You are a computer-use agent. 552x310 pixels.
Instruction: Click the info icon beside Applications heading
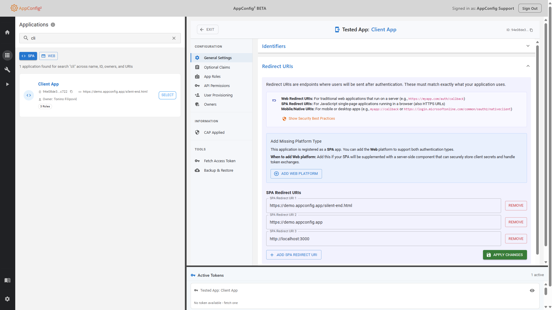pos(53,25)
